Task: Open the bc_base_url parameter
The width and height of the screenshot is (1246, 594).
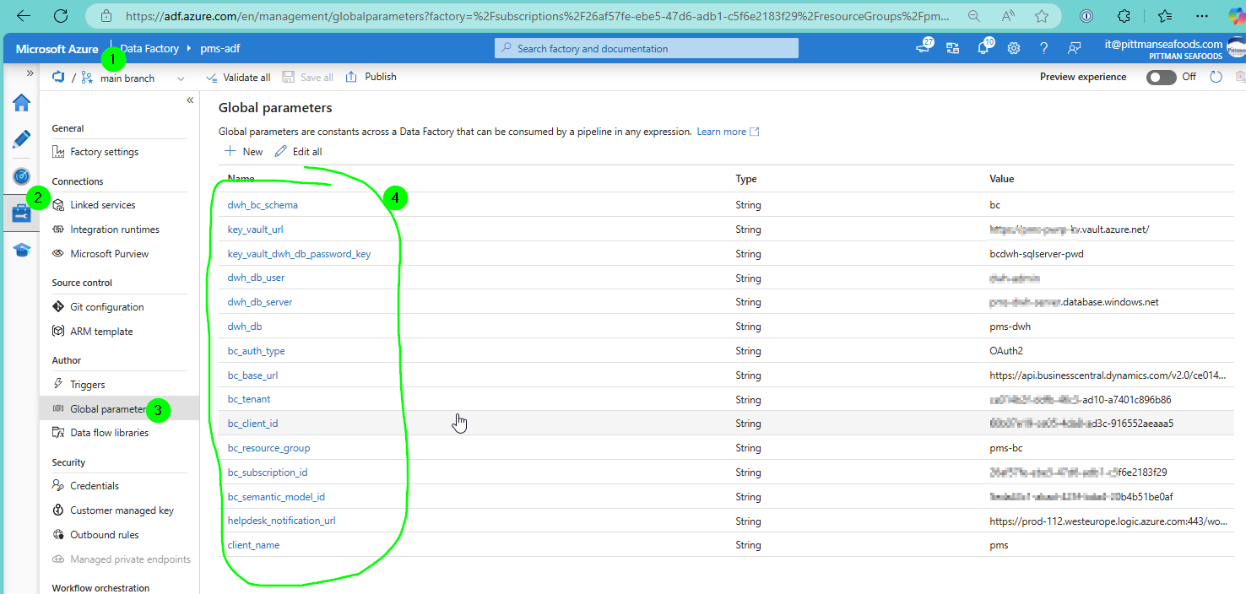Action: (252, 375)
